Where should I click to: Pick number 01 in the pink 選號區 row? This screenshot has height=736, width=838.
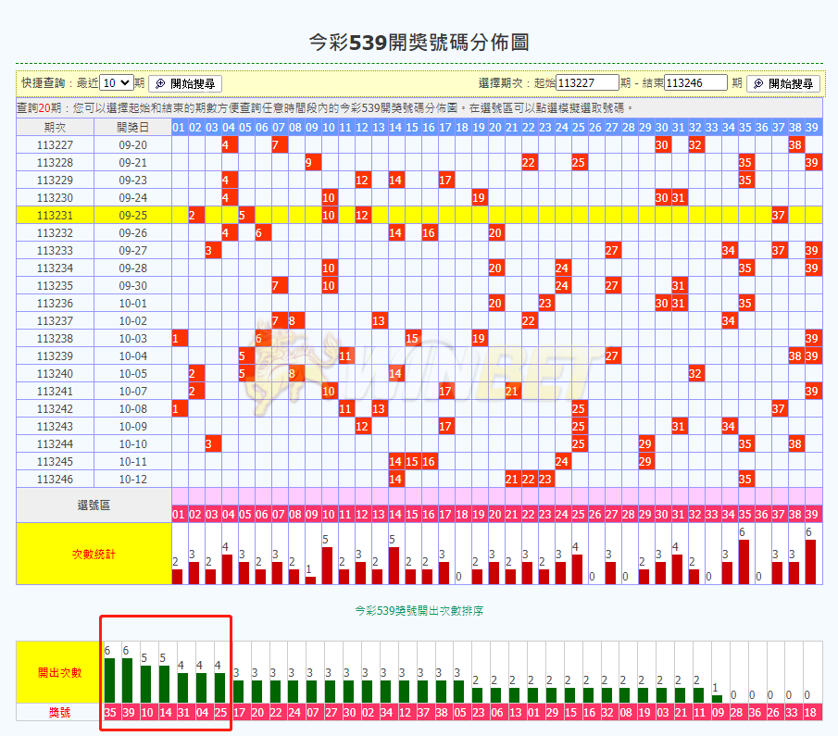point(179,514)
